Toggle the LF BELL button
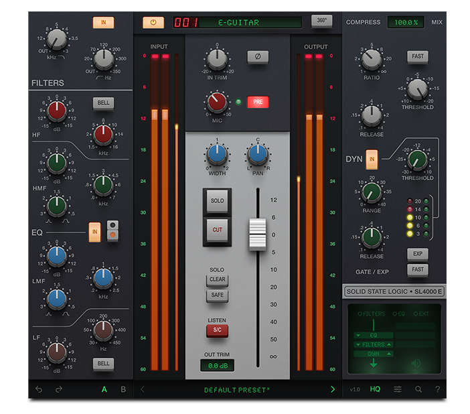The width and height of the screenshot is (470, 414). pos(103,364)
